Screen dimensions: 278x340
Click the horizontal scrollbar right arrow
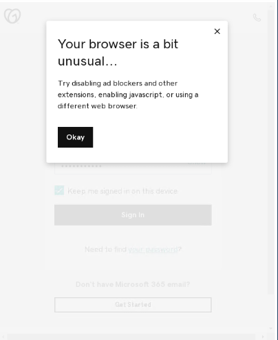[x=263, y=337]
